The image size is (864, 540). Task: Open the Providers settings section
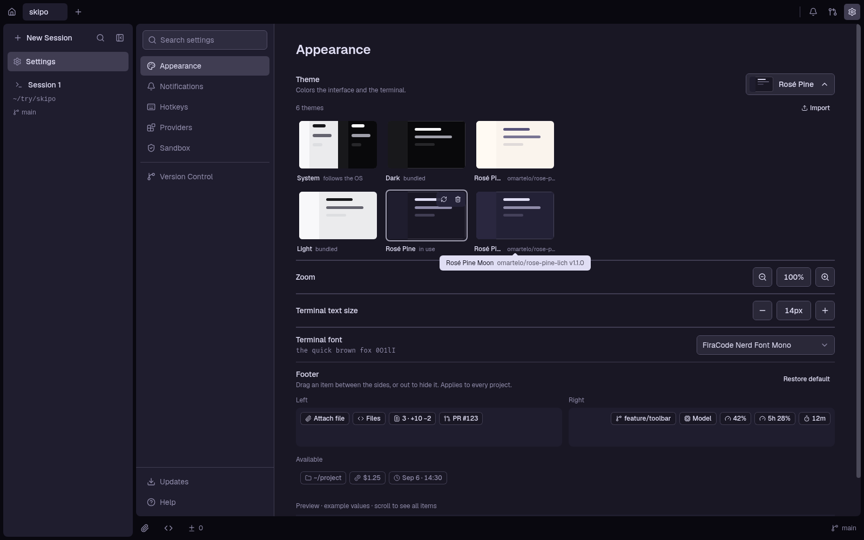click(x=205, y=127)
